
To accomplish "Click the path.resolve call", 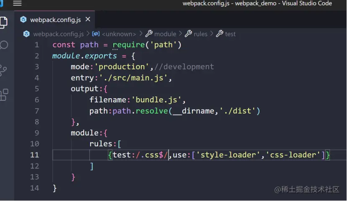I will coord(140,111).
